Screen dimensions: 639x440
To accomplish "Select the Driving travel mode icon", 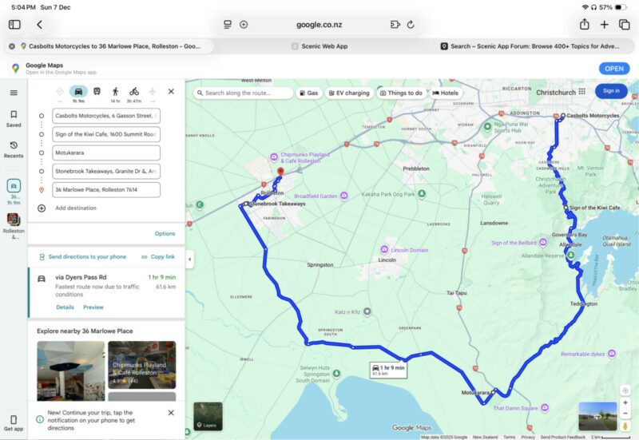I will pyautogui.click(x=78, y=92).
